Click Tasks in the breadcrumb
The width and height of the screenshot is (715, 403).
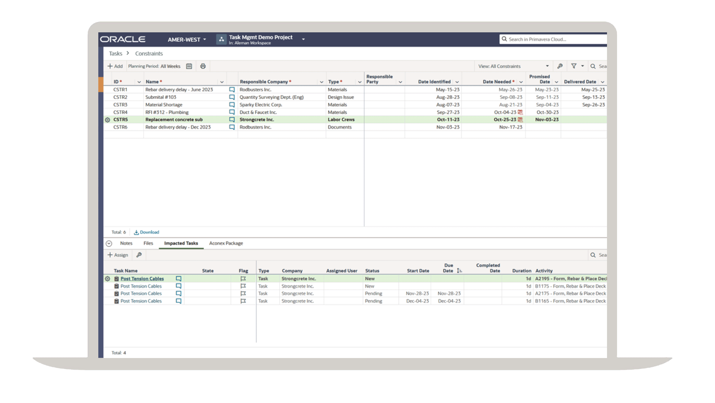[x=115, y=54]
